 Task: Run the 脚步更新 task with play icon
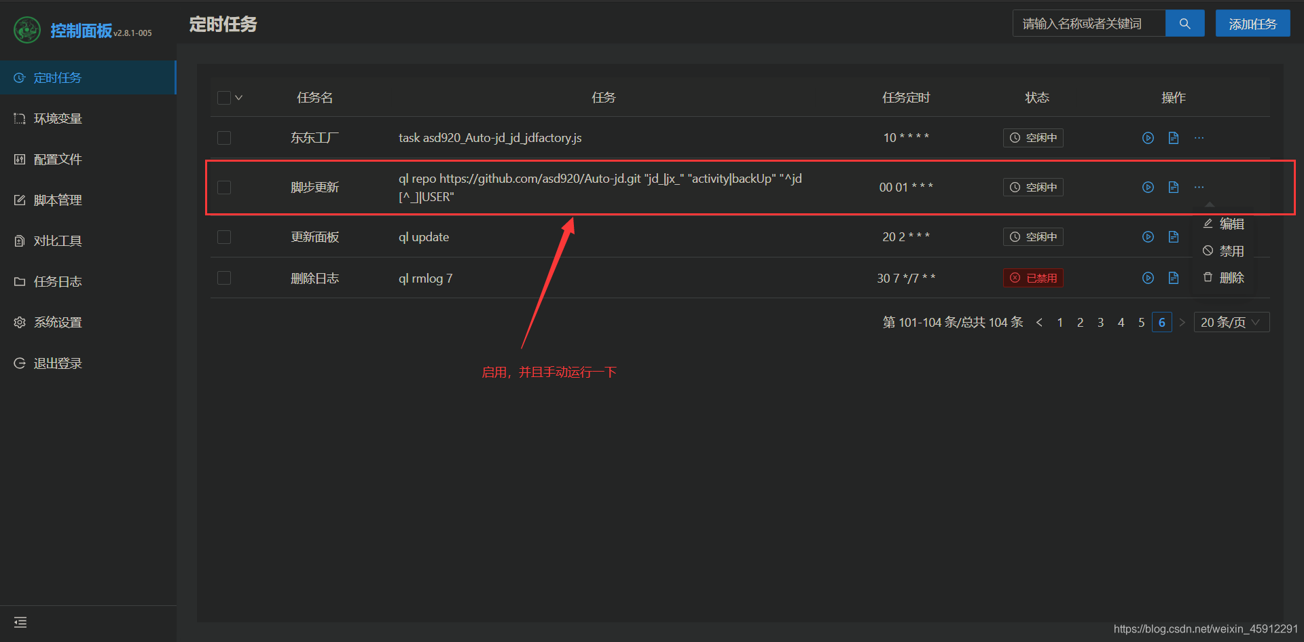pos(1148,187)
